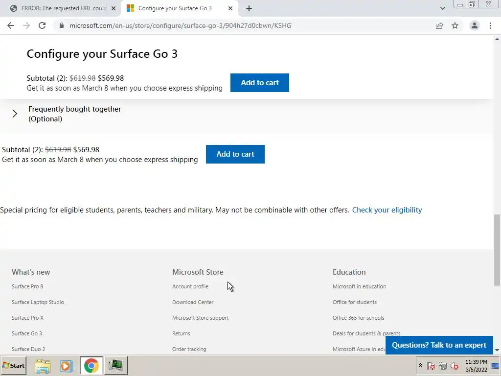Click the lower Add to cart button
Viewport: 501px width, 376px height.
pos(235,154)
